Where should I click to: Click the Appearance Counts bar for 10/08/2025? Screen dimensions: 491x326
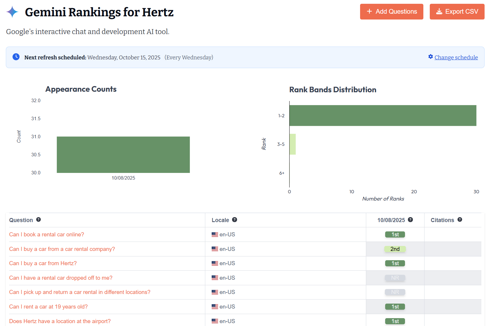coord(123,155)
